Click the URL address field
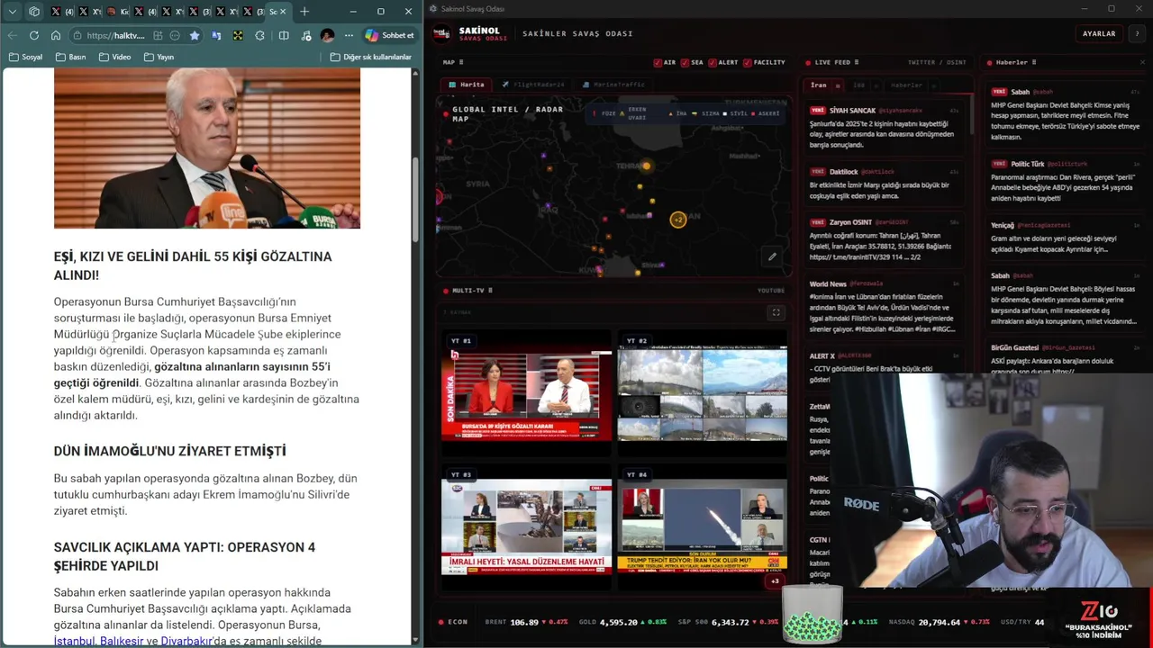This screenshot has width=1153, height=648. tap(115, 35)
